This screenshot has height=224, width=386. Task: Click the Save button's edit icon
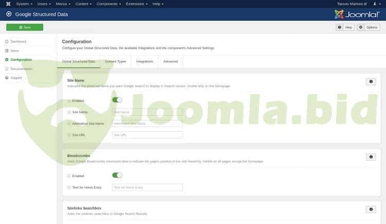[x=21, y=27]
